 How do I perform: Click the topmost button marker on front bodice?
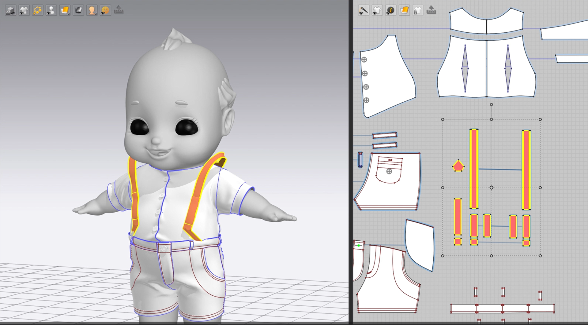click(364, 60)
